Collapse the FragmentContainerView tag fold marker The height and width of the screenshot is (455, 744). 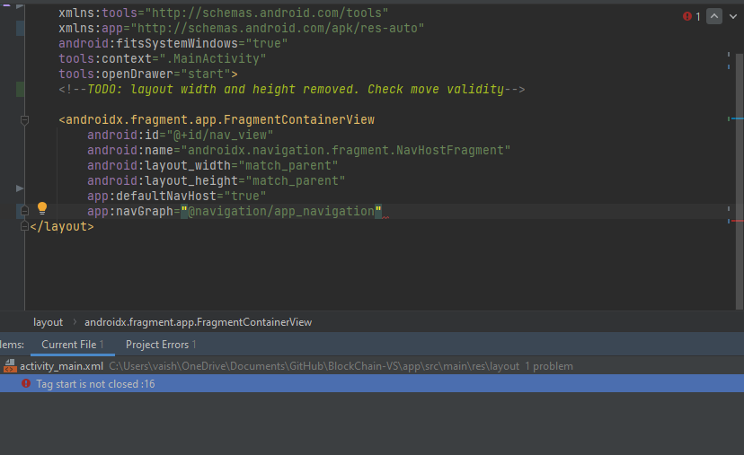pyautogui.click(x=24, y=120)
